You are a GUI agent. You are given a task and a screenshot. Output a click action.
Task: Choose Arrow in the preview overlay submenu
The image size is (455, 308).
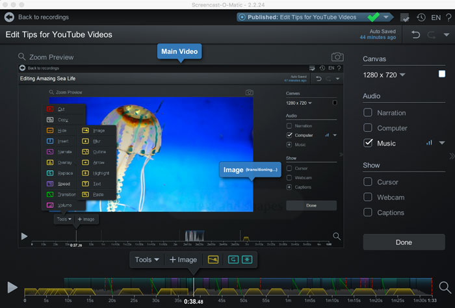pos(99,162)
